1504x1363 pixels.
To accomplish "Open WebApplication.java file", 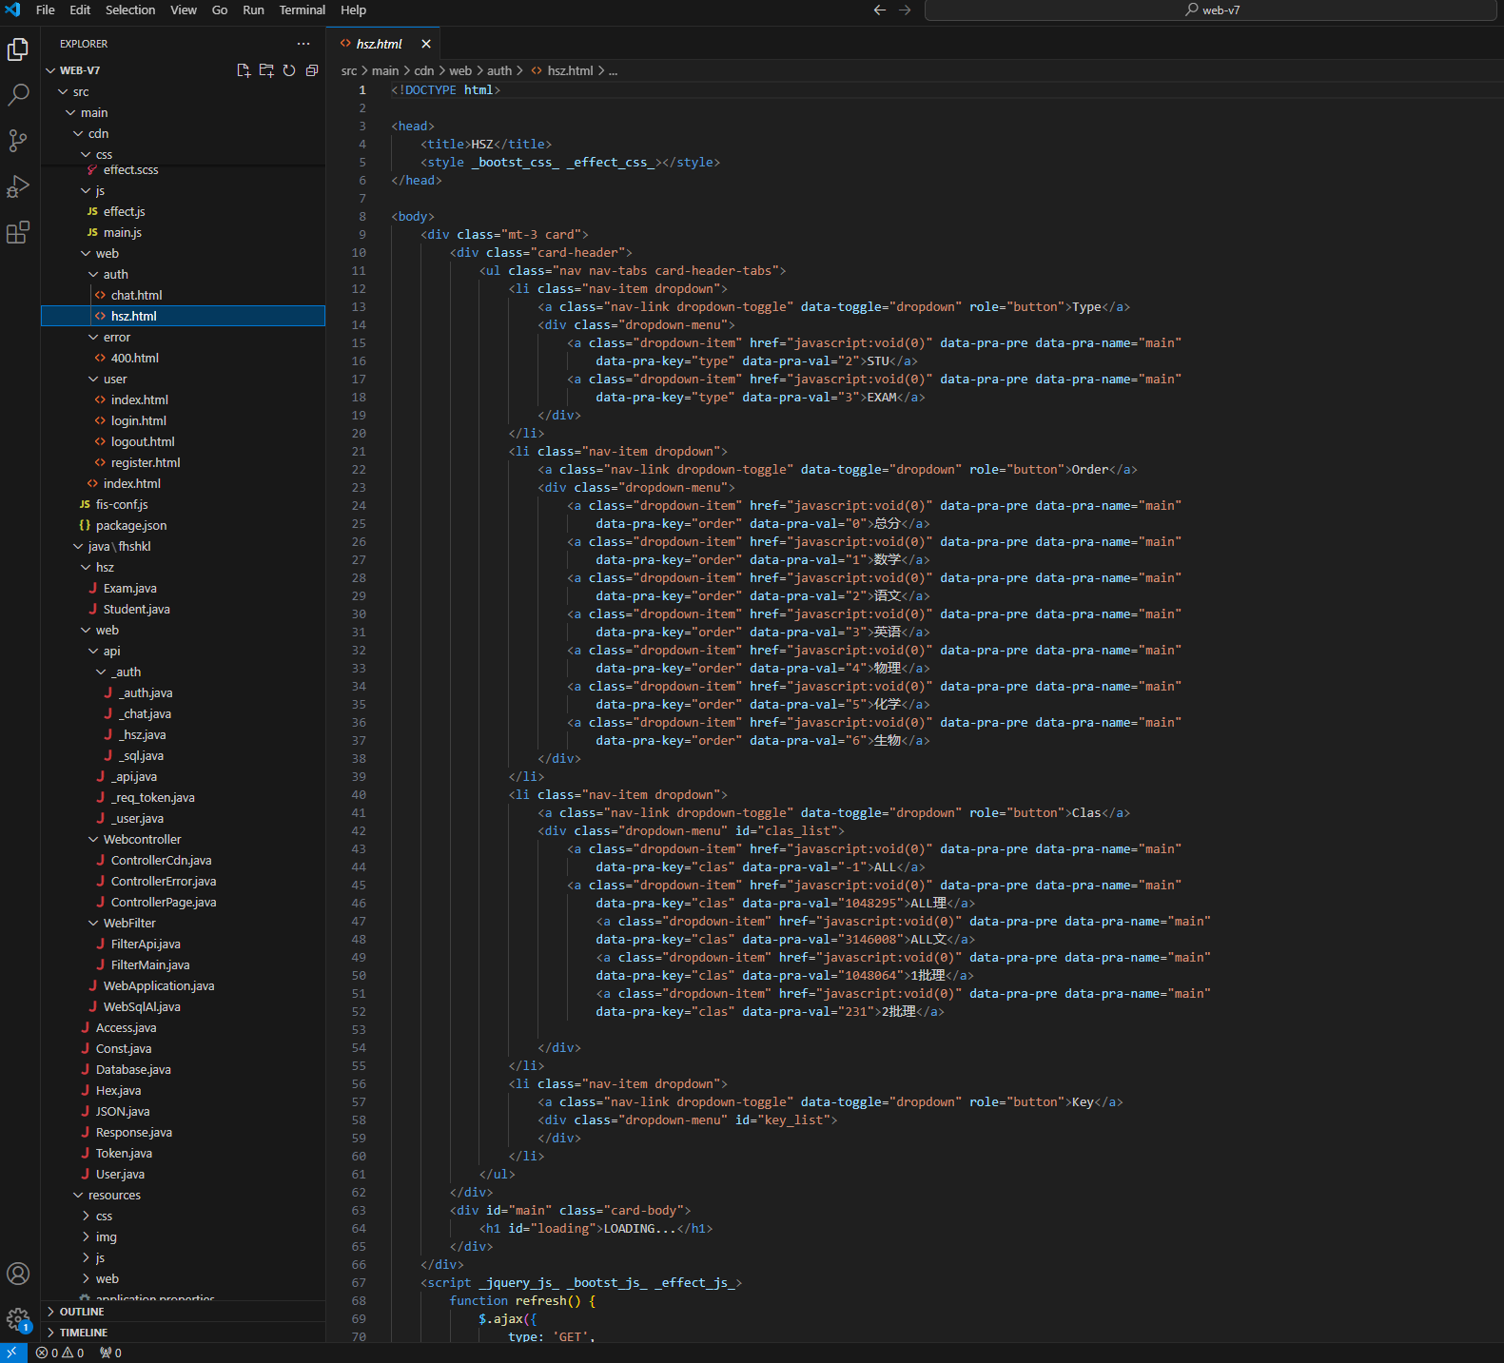I will point(183,985).
